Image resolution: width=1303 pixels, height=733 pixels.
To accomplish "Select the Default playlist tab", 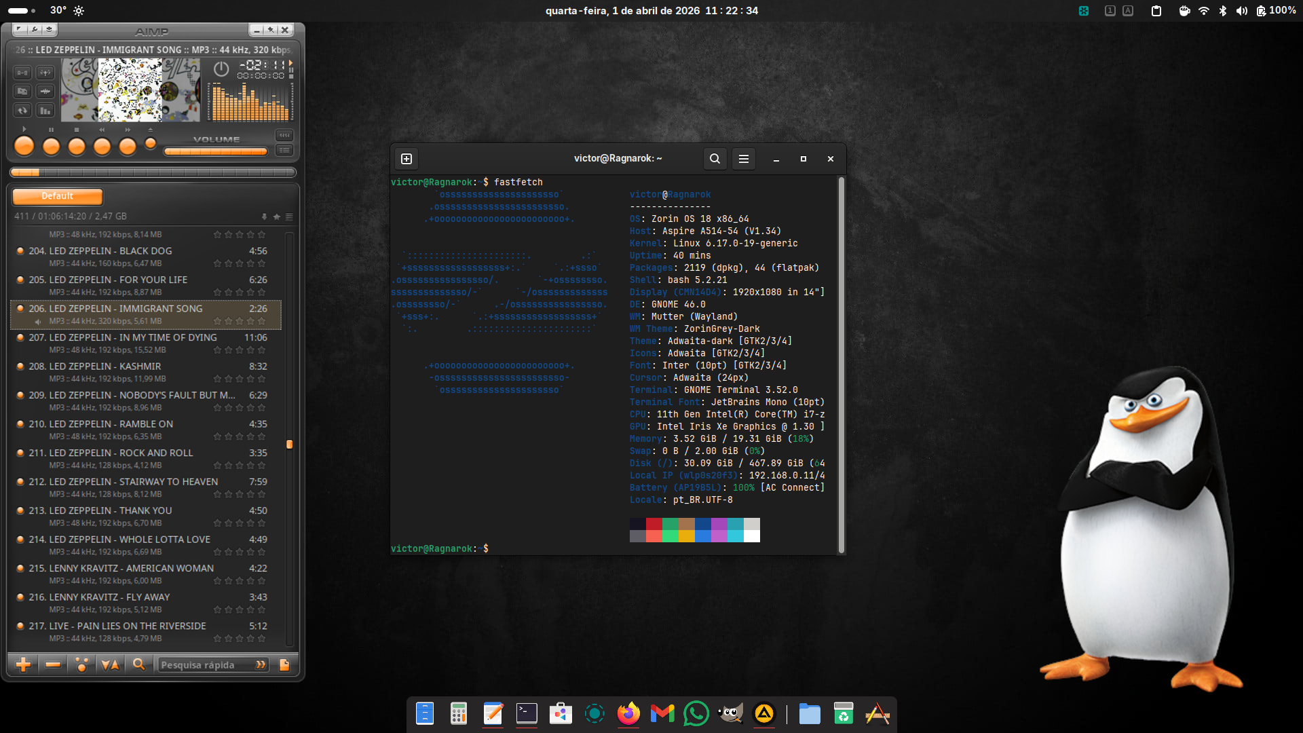I will (58, 196).
